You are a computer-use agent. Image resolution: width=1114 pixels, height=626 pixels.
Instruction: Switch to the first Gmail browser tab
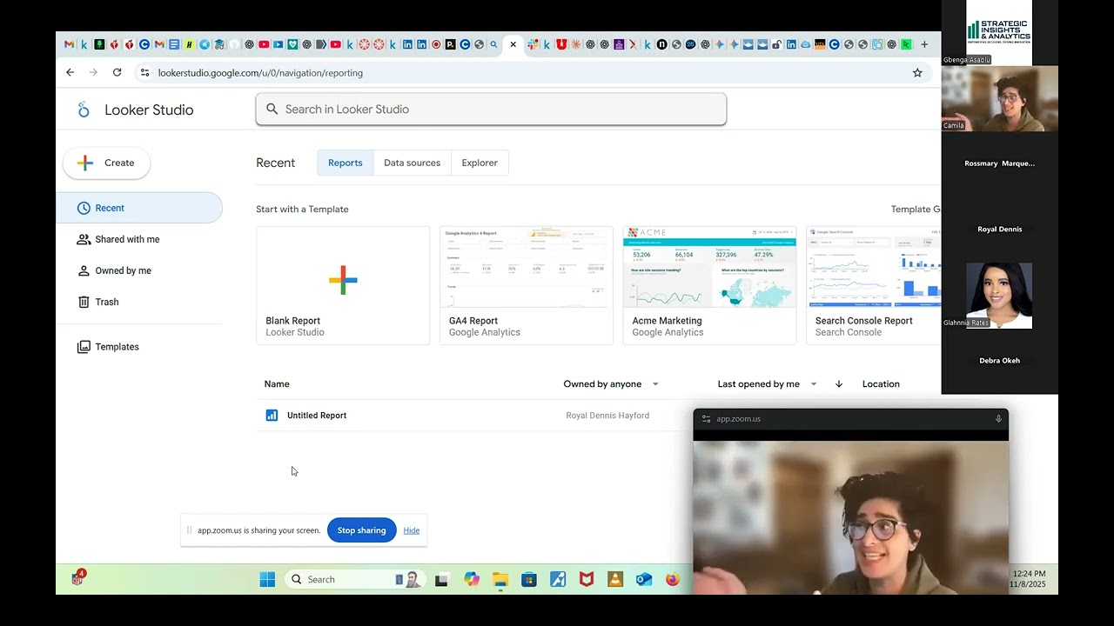click(x=70, y=44)
